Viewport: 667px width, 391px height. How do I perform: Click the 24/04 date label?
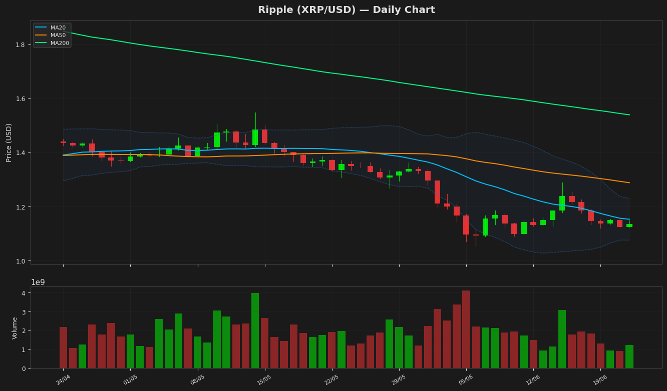pos(63,380)
